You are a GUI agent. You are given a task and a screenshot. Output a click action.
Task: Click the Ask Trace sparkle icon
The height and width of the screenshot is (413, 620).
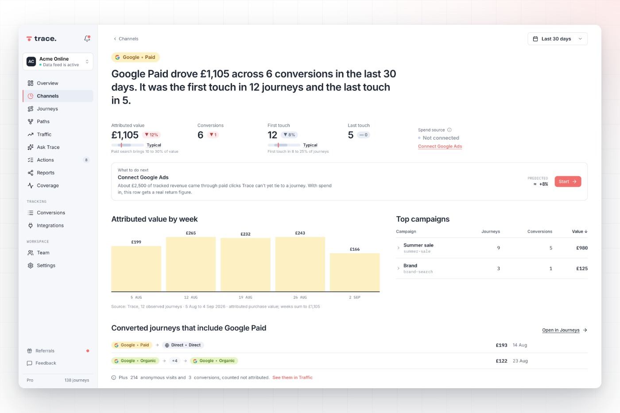pyautogui.click(x=31, y=147)
